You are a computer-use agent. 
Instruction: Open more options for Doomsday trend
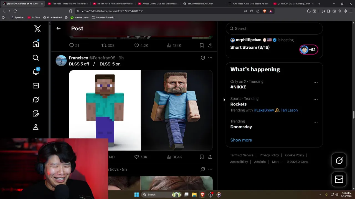(x=316, y=122)
